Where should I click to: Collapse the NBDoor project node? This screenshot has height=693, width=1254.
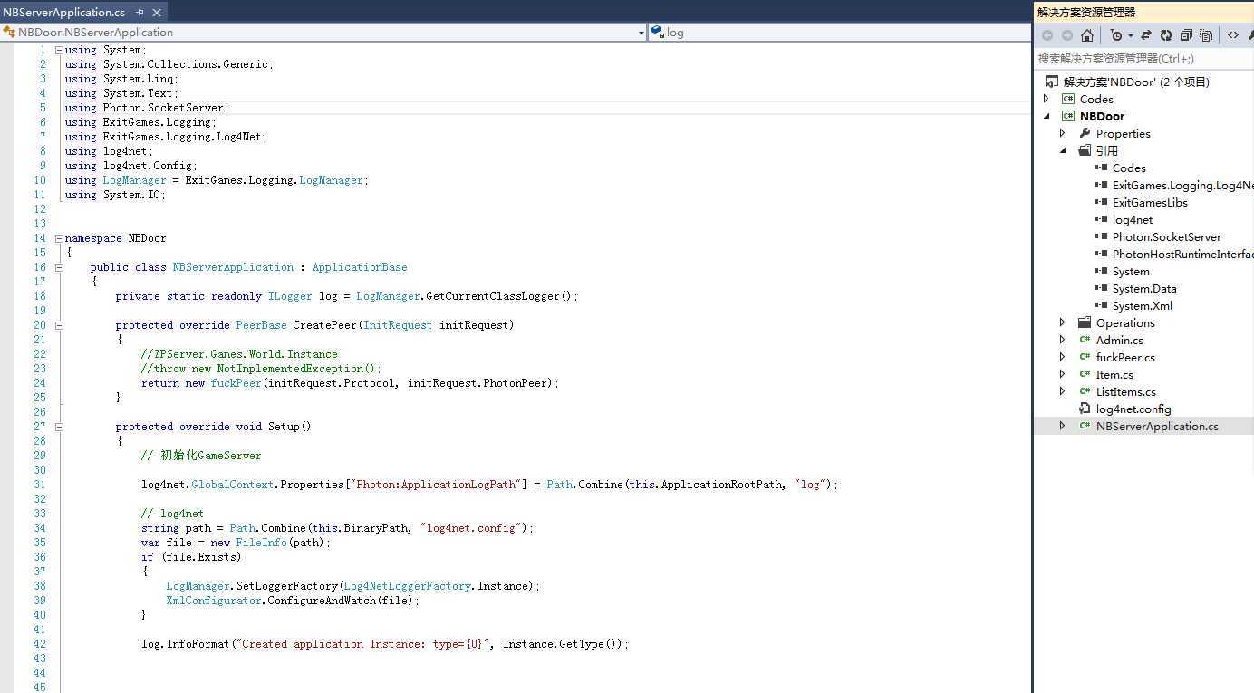tap(1047, 116)
